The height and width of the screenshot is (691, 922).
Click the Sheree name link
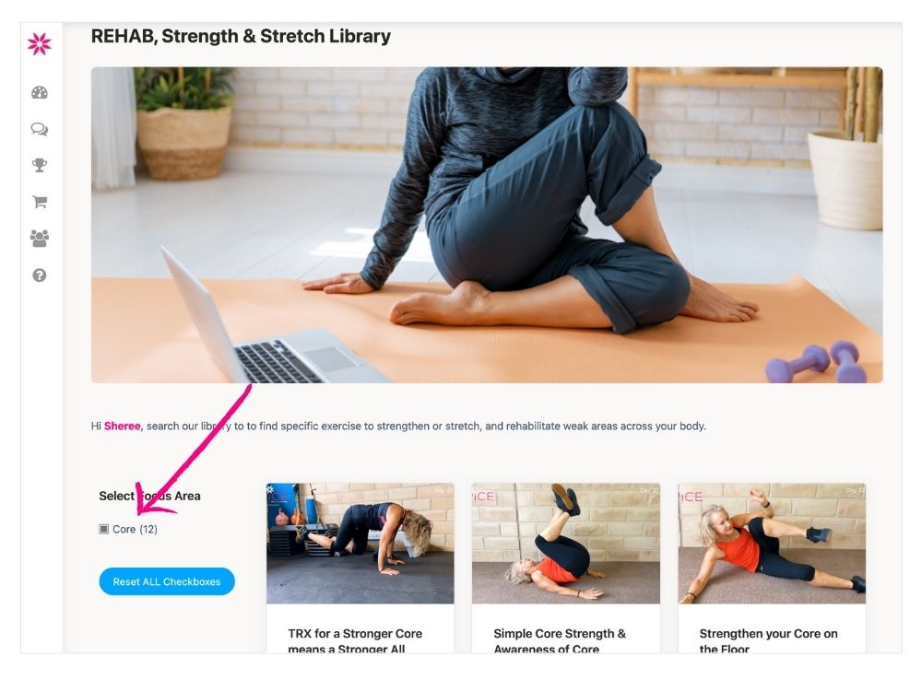point(123,426)
